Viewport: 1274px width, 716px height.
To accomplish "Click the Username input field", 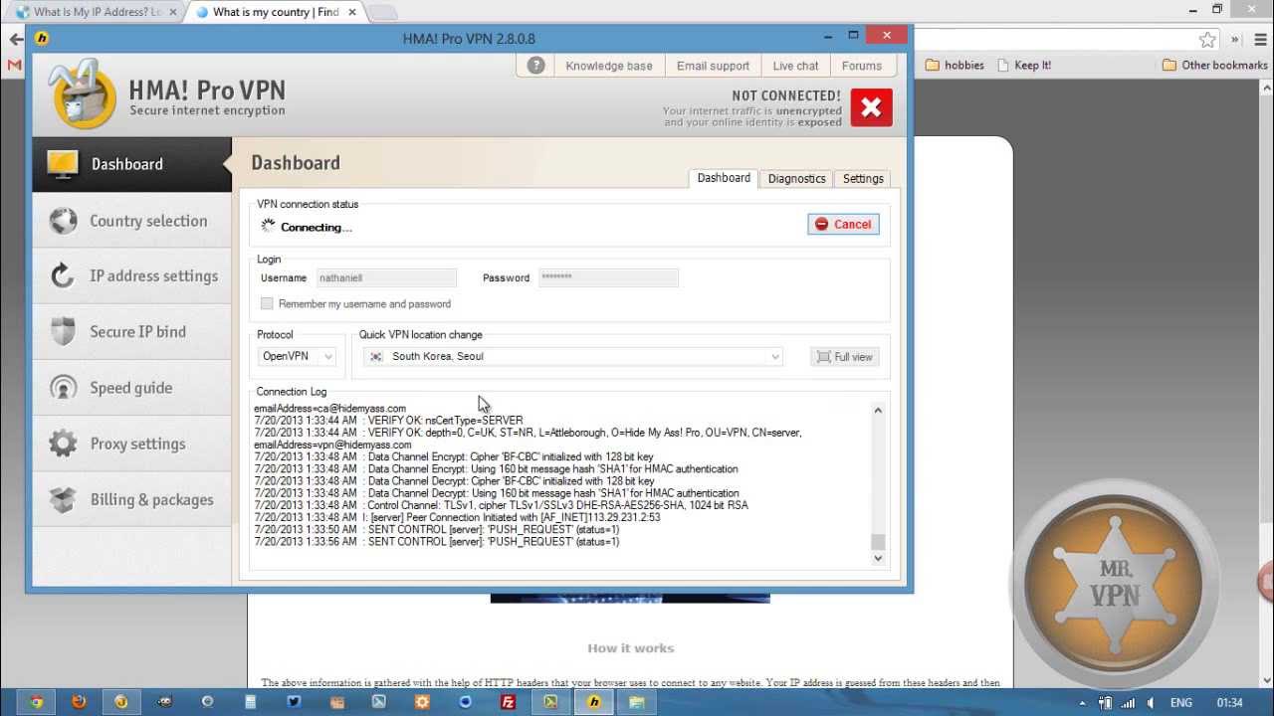I will [386, 278].
